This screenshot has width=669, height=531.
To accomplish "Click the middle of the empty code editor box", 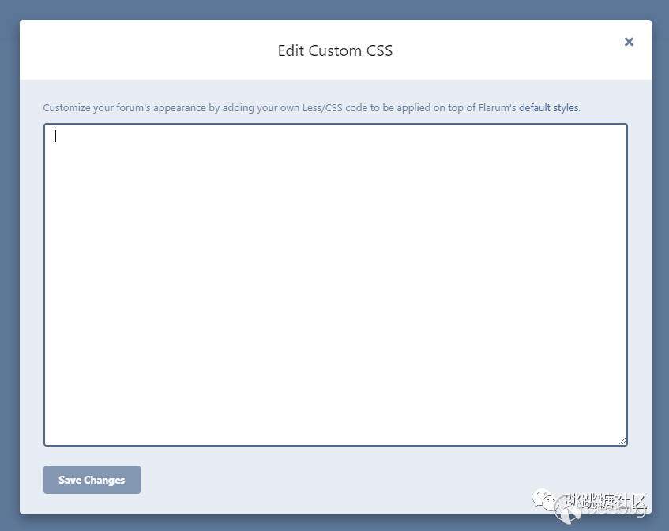I will (336, 285).
